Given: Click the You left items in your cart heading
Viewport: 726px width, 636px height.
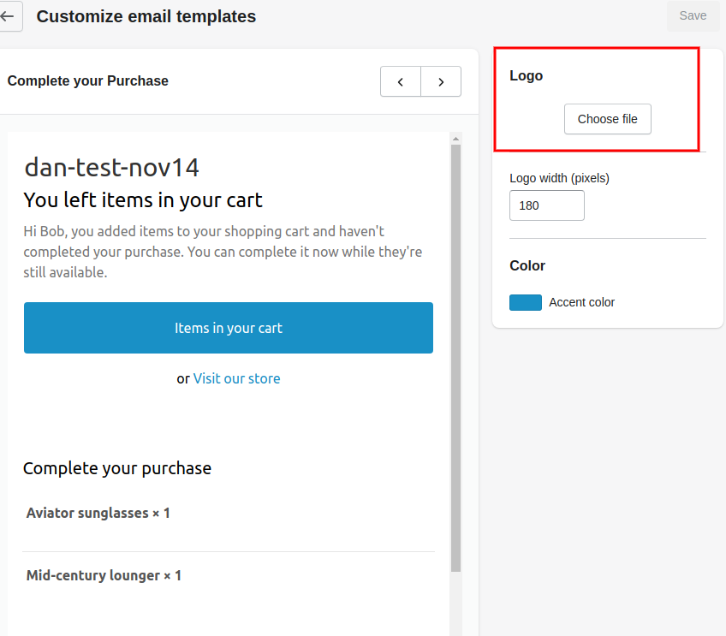Looking at the screenshot, I should tap(143, 200).
